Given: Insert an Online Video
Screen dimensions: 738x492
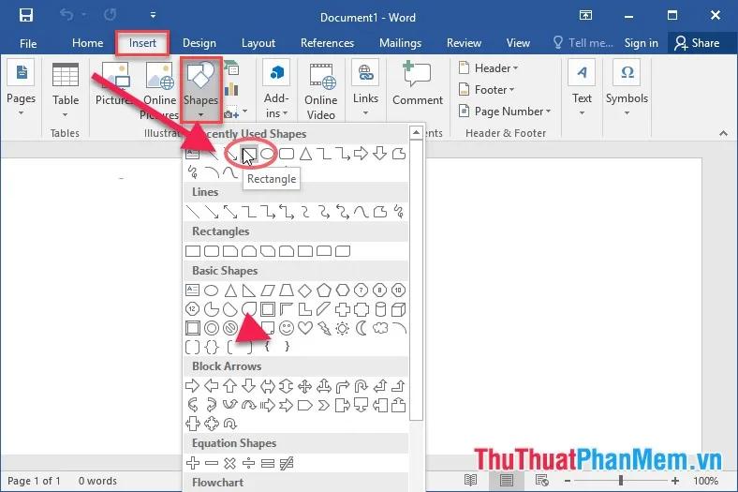Looking at the screenshot, I should pyautogui.click(x=321, y=90).
